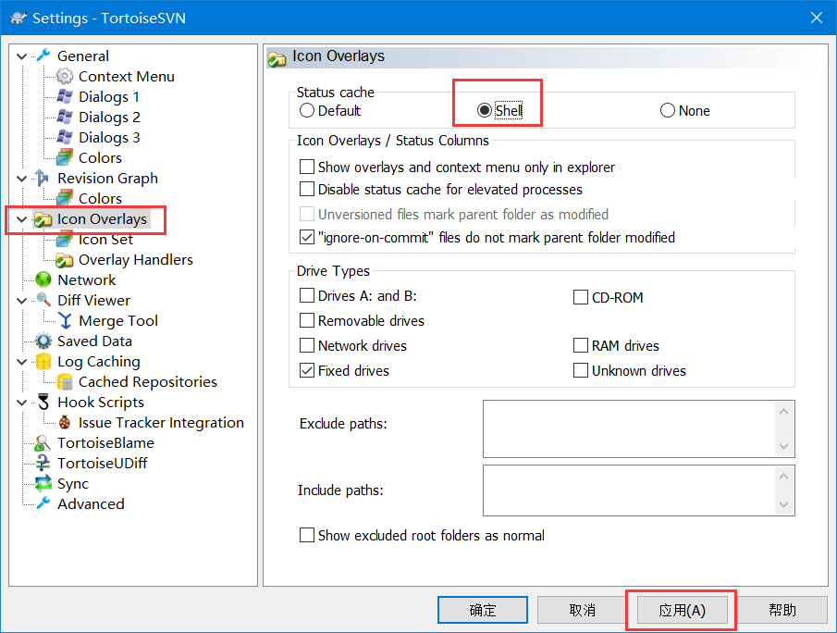Enable the Unknown drives checkbox
The height and width of the screenshot is (633, 837).
tap(581, 371)
